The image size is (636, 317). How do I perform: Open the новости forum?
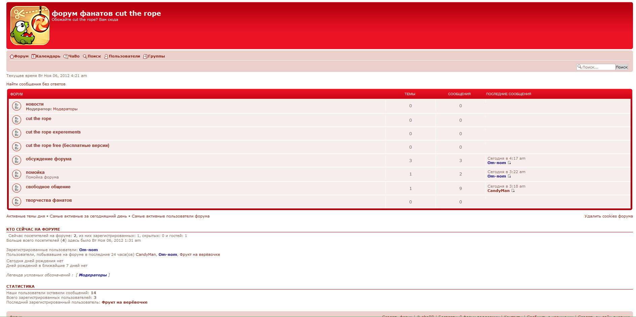[x=35, y=104]
